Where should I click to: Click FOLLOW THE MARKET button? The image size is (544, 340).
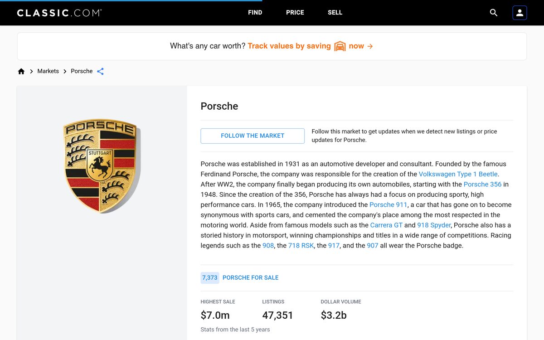pos(253,136)
